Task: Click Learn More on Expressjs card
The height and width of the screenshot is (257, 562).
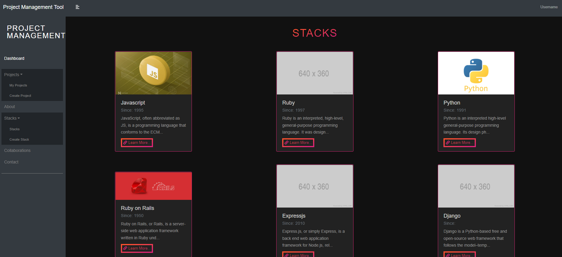Action: pyautogui.click(x=298, y=255)
